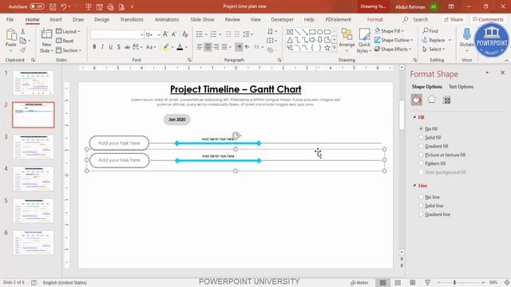Switch to Reading view in the status bar
This screenshot has height=287, width=511.
413,282
